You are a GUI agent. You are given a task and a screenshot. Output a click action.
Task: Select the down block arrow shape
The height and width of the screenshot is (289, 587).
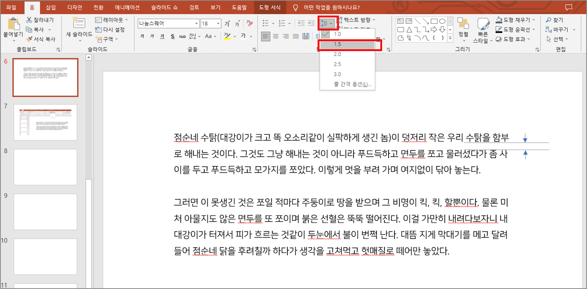pos(442,29)
